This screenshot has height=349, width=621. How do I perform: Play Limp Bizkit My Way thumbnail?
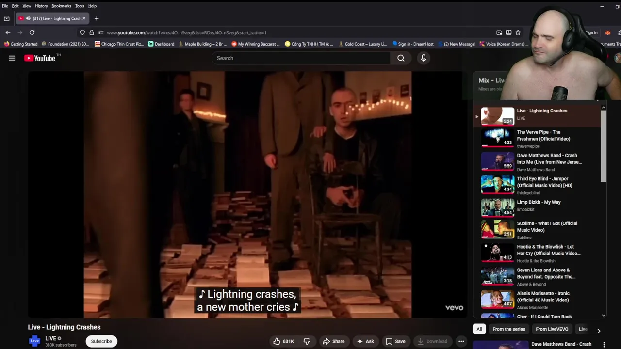(x=497, y=208)
